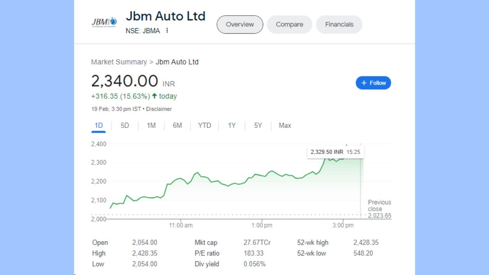Click the Previous close label on chart

[379, 205]
